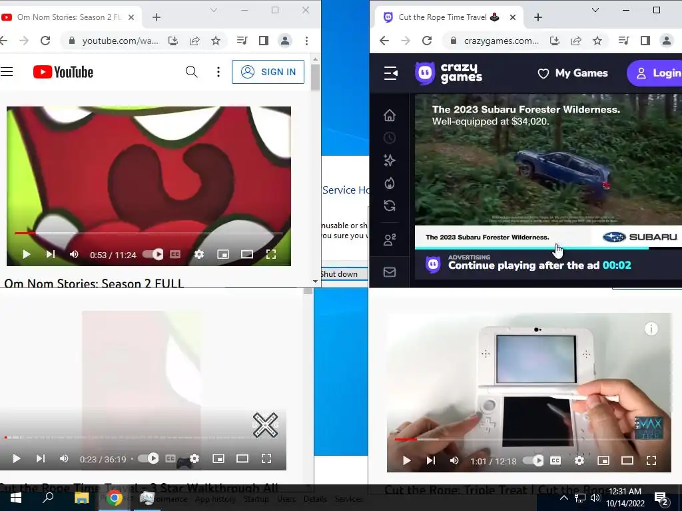The height and width of the screenshot is (511, 682).
Task: Reload the CrazyGames page
Action: tap(427, 41)
